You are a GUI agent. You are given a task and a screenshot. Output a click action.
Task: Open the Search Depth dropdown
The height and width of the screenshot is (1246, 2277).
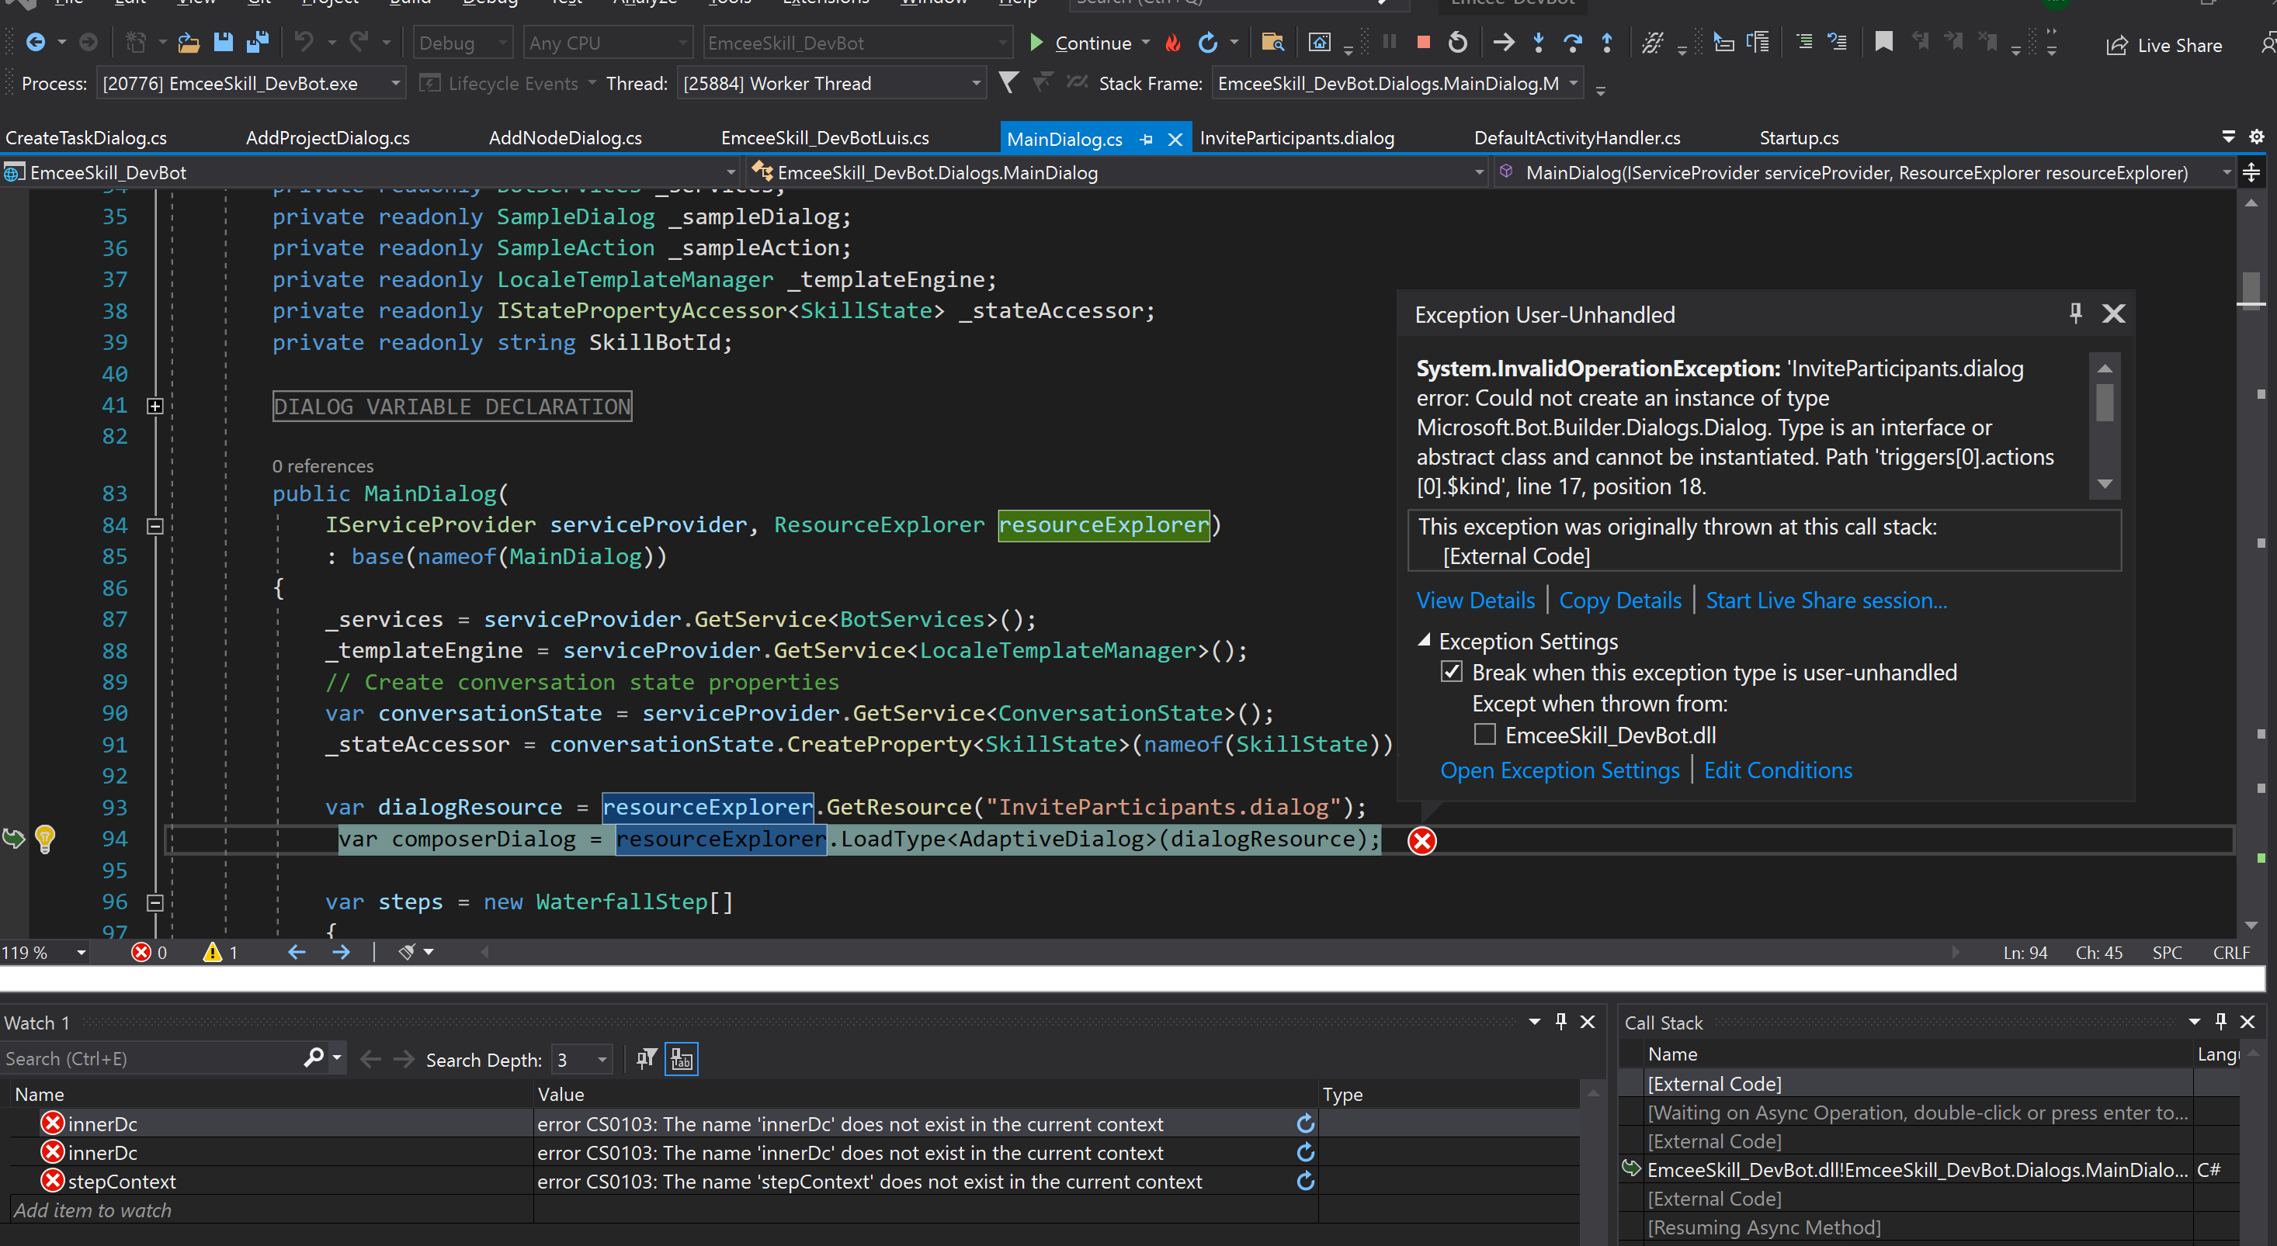pyautogui.click(x=602, y=1059)
